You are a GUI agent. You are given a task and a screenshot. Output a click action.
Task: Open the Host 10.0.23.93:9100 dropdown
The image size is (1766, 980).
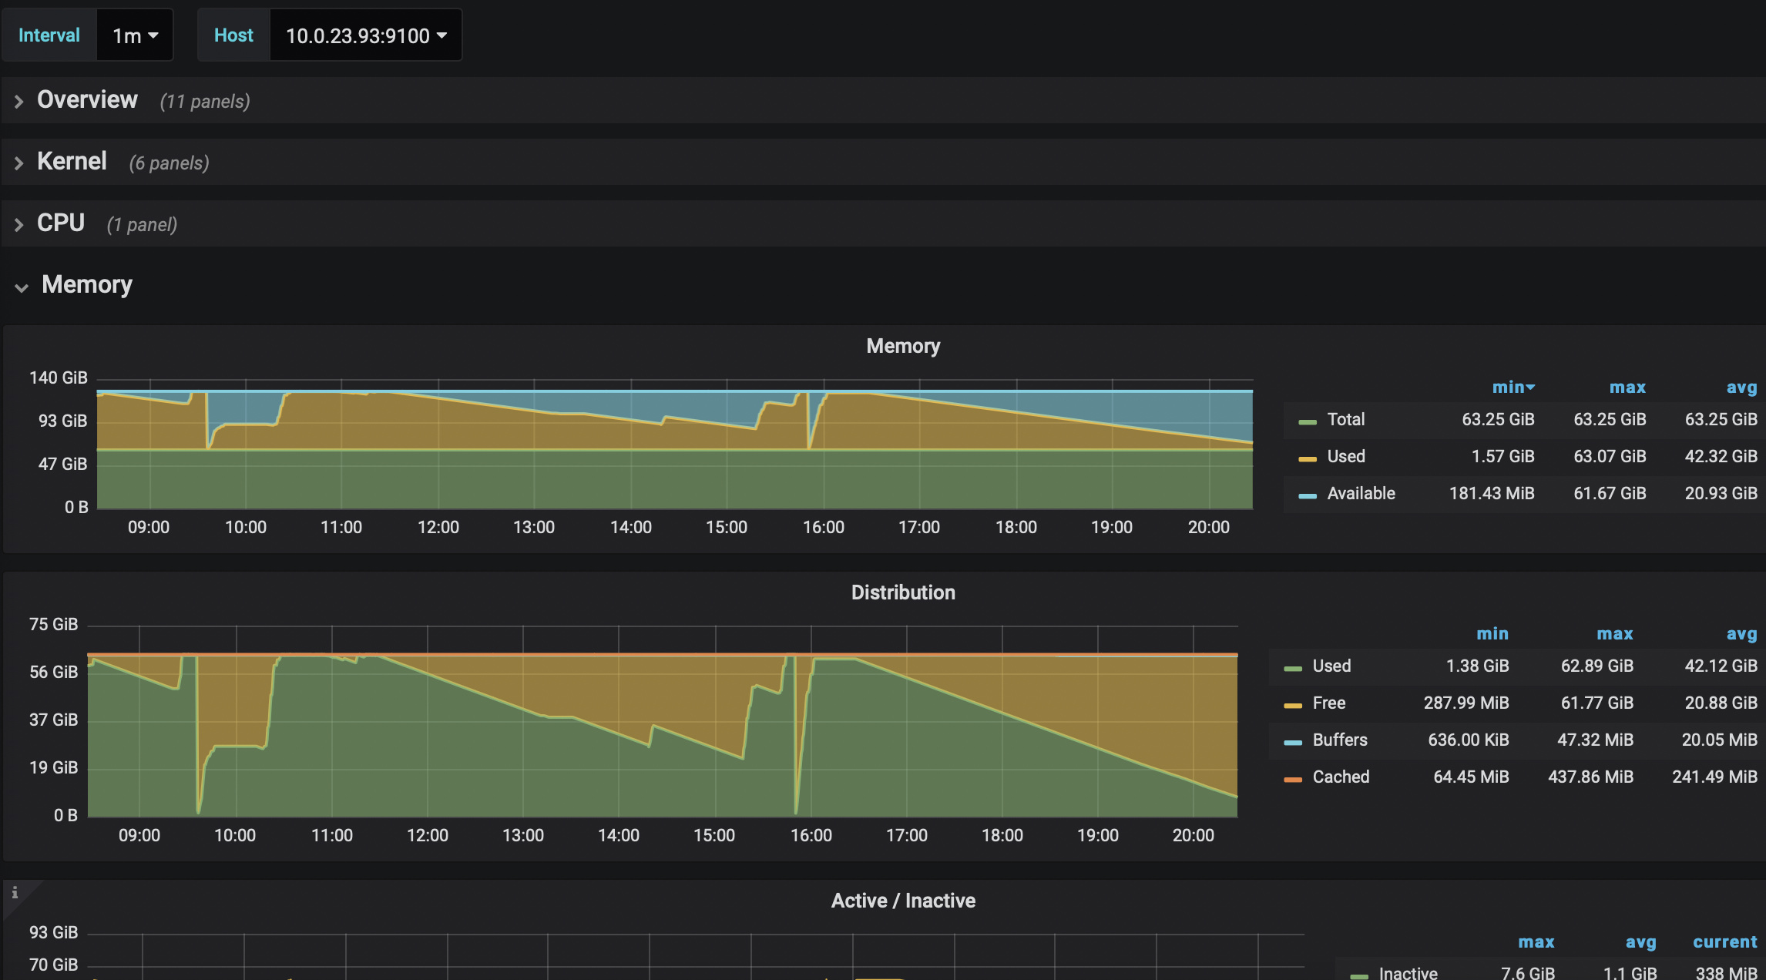[x=365, y=35]
